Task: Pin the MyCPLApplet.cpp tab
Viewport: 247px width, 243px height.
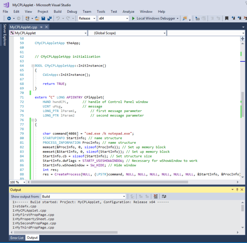Action: [41, 27]
